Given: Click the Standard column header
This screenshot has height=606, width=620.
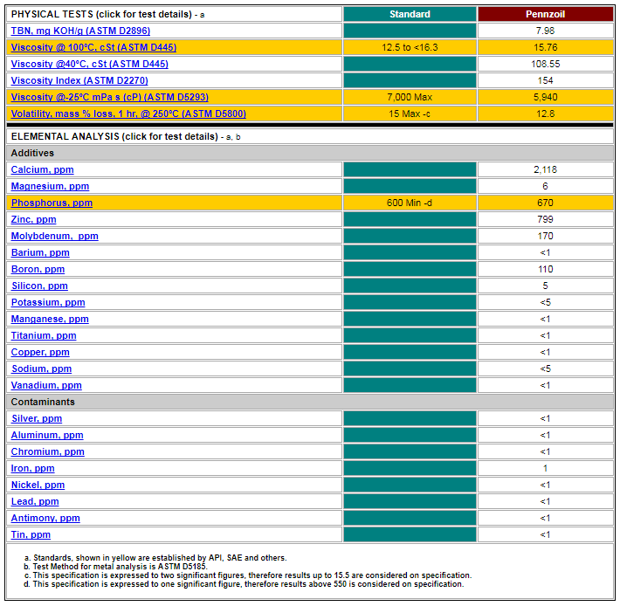Looking at the screenshot, I should click(410, 14).
